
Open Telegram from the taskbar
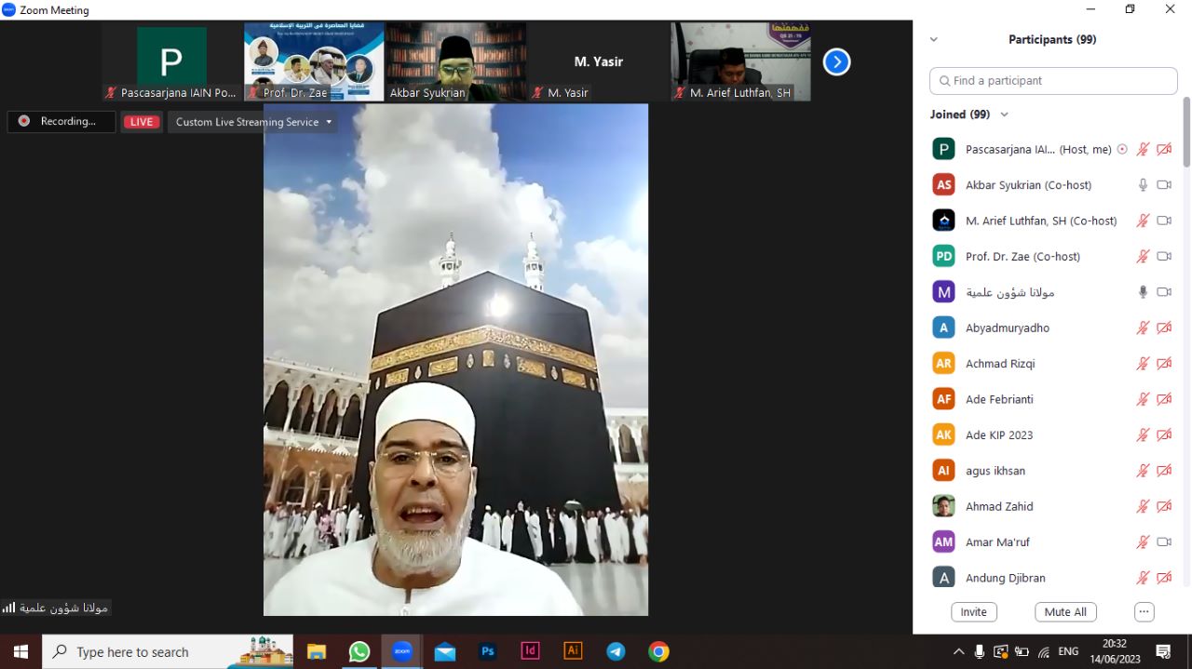616,651
